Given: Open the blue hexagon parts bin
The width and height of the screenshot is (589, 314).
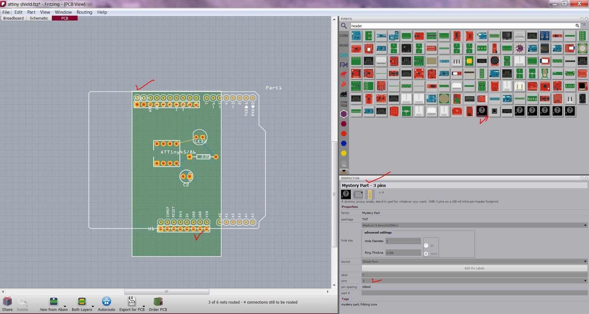Looking at the screenshot, I should pyautogui.click(x=343, y=144).
